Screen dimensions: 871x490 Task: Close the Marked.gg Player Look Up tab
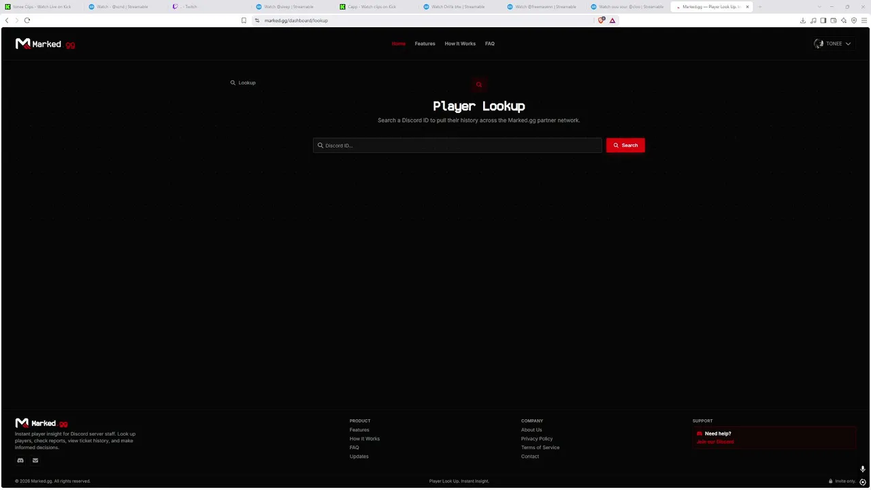coord(747,7)
